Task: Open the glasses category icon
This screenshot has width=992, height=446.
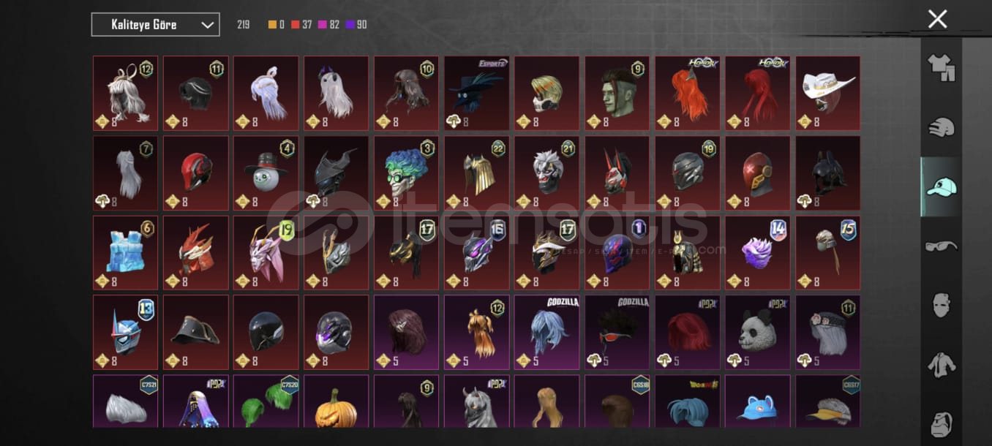Action: 942,246
